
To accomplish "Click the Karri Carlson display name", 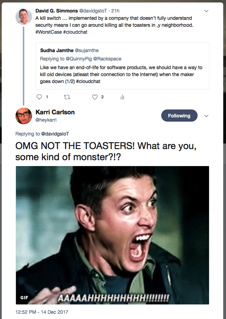I will (x=55, y=112).
